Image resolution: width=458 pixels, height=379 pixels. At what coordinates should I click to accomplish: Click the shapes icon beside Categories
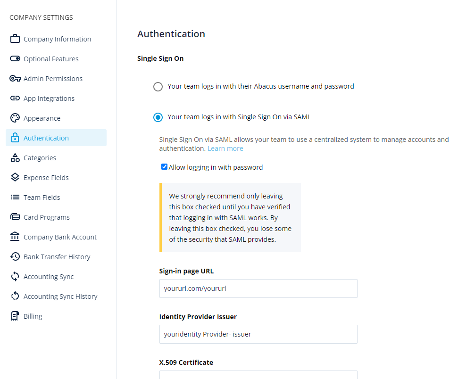15,157
